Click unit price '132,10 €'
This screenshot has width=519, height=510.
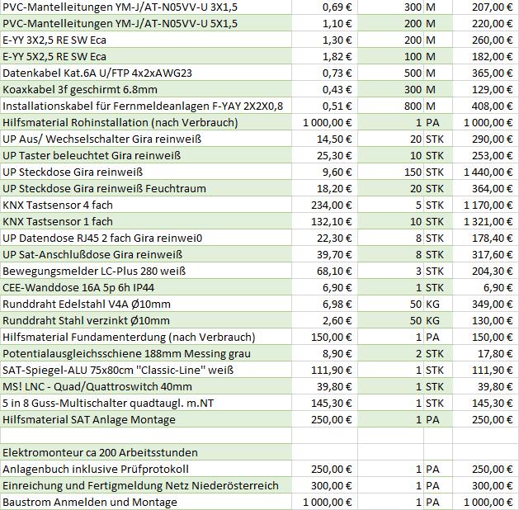click(331, 222)
